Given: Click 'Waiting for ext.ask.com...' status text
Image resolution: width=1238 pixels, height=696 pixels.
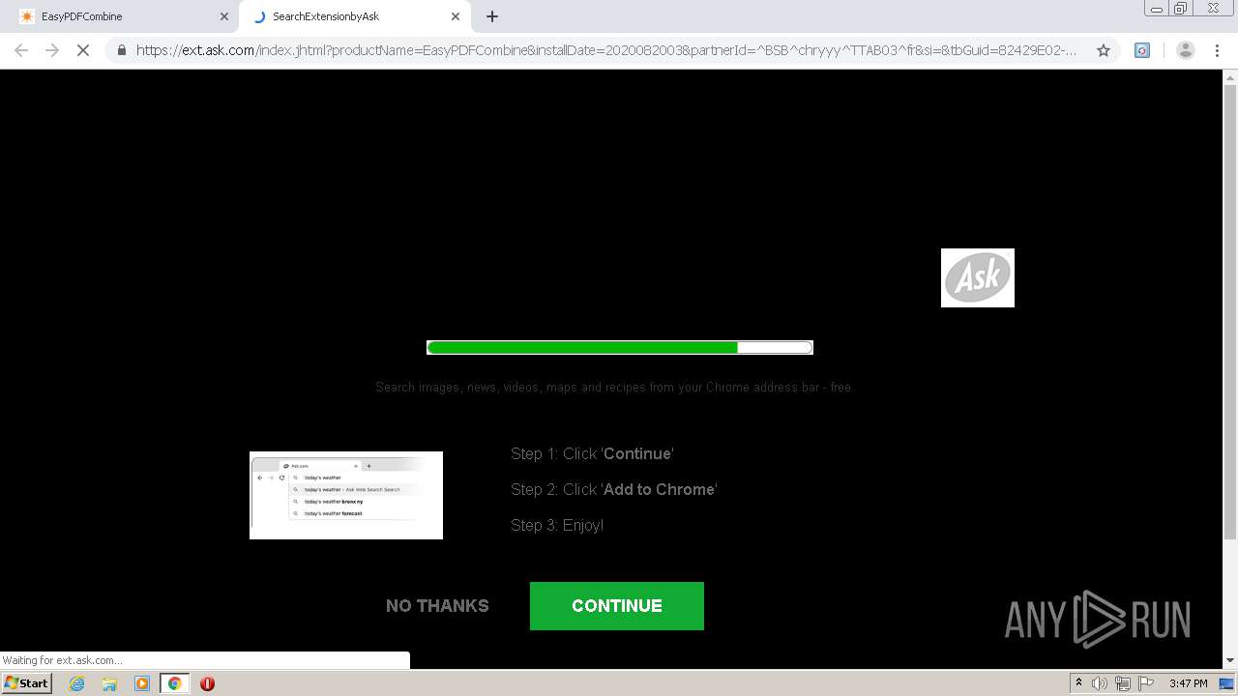Looking at the screenshot, I should click(x=62, y=660).
